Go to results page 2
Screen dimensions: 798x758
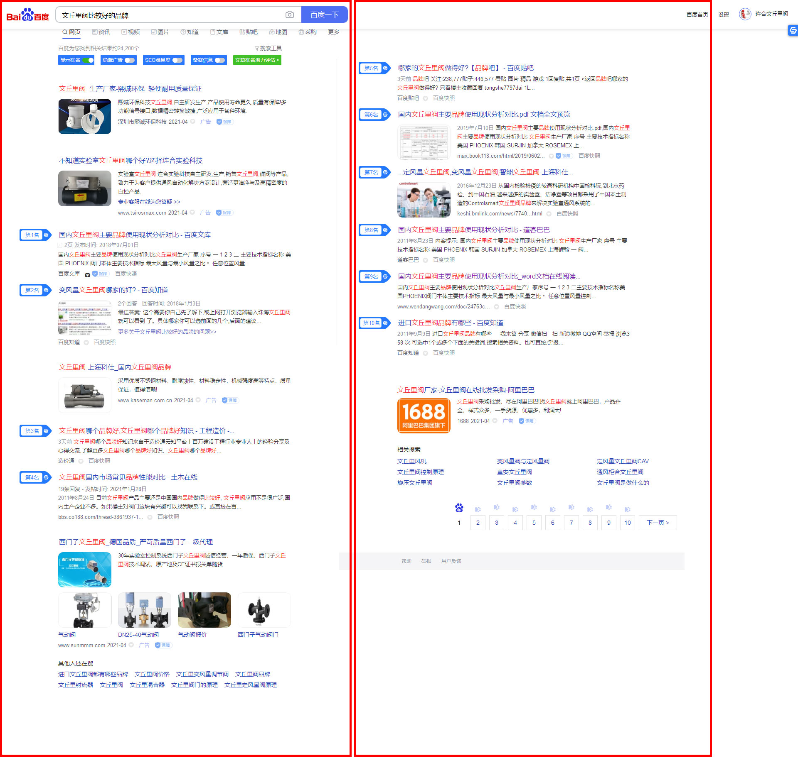coord(478,523)
